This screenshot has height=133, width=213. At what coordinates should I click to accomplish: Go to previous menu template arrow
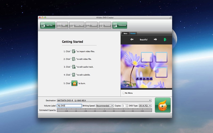(132, 39)
